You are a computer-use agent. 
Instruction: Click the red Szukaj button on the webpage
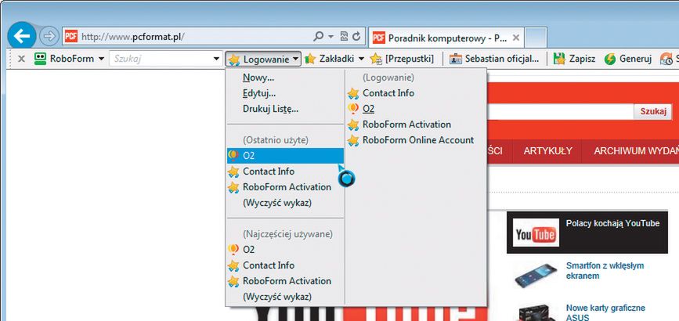(653, 111)
